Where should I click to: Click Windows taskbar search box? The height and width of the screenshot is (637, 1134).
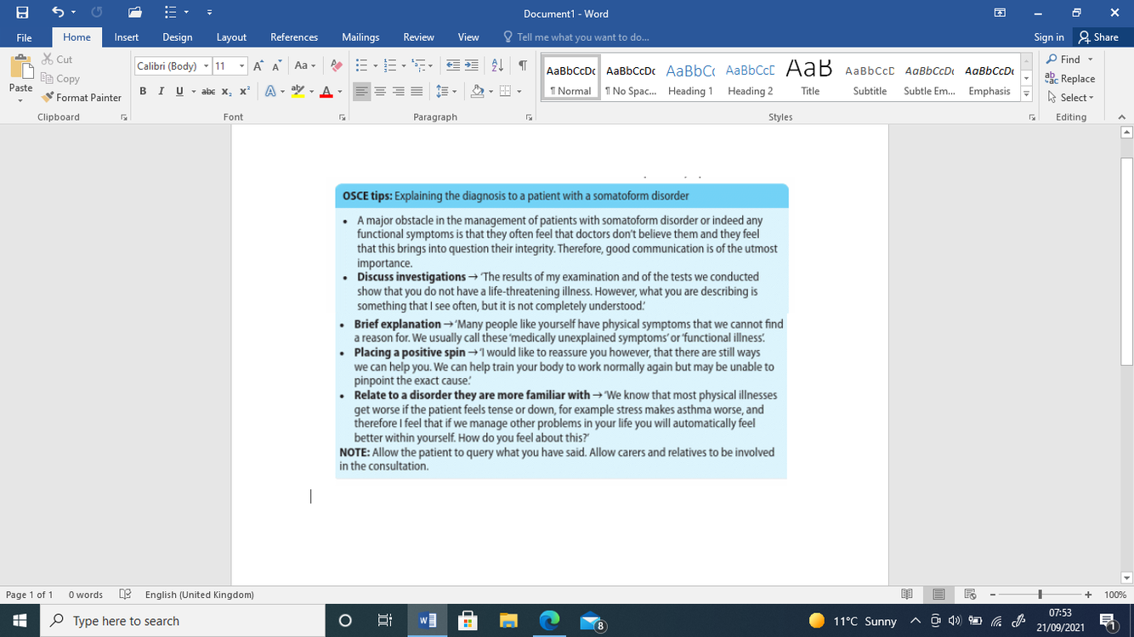182,621
